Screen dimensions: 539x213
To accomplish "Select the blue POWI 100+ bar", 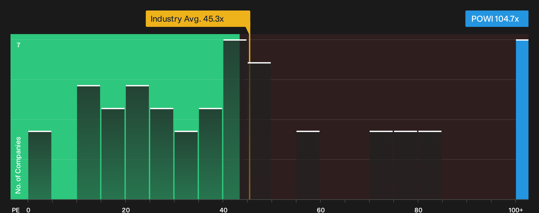I will click(522, 119).
